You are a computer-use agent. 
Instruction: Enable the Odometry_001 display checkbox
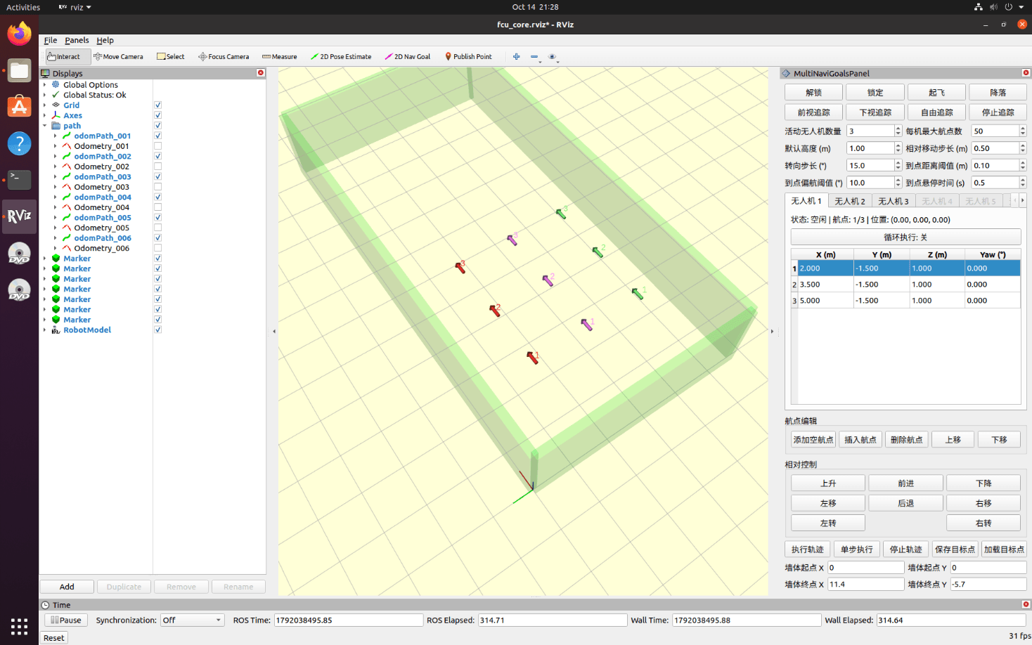click(x=157, y=146)
